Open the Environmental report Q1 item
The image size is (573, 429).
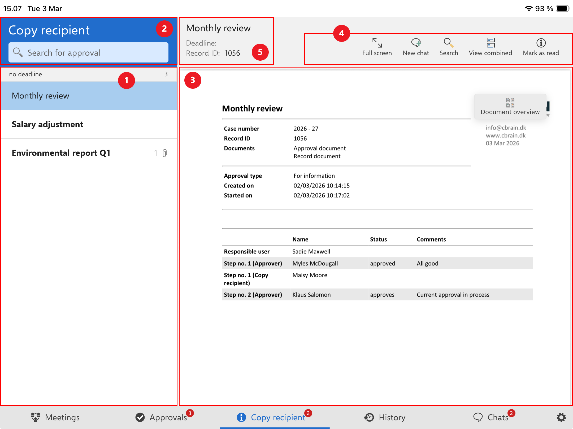click(89, 153)
